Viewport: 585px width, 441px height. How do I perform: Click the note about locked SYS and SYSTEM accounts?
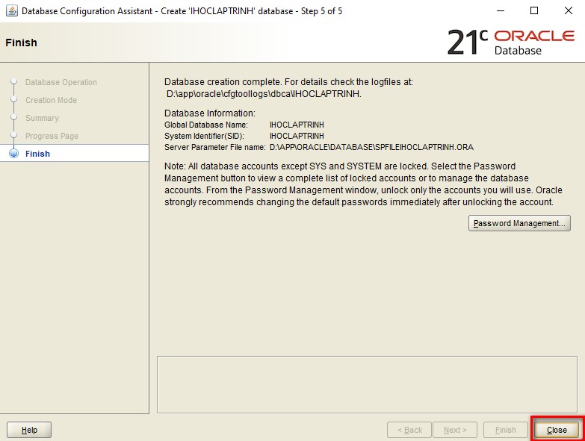pyautogui.click(x=363, y=184)
